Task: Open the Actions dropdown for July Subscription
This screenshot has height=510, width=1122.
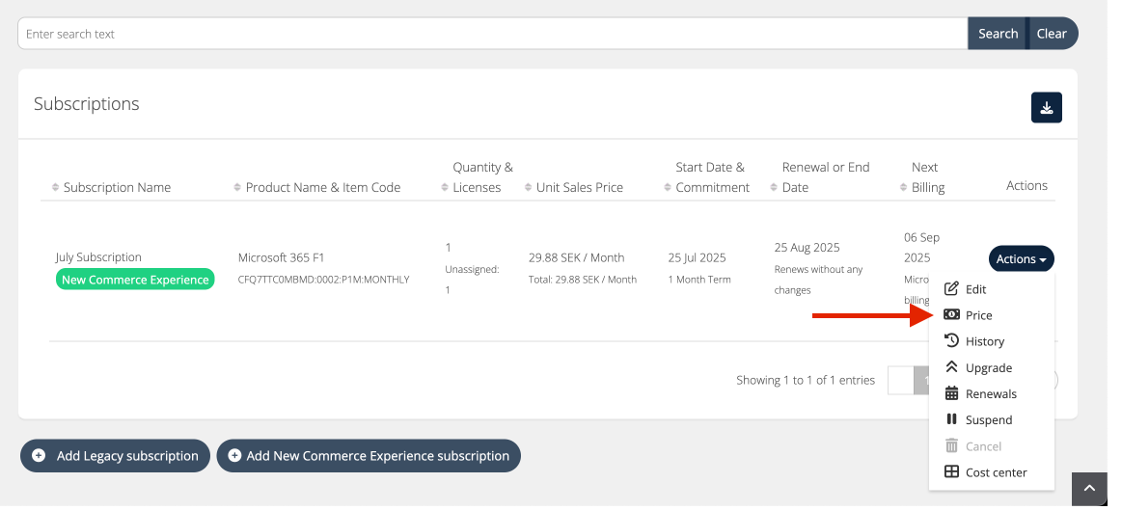Action: point(1021,259)
